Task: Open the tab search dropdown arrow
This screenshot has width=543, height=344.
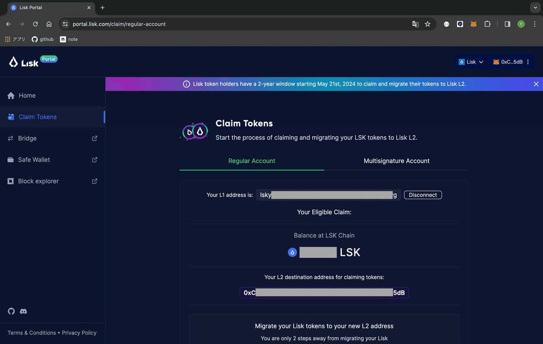Action: click(x=535, y=8)
